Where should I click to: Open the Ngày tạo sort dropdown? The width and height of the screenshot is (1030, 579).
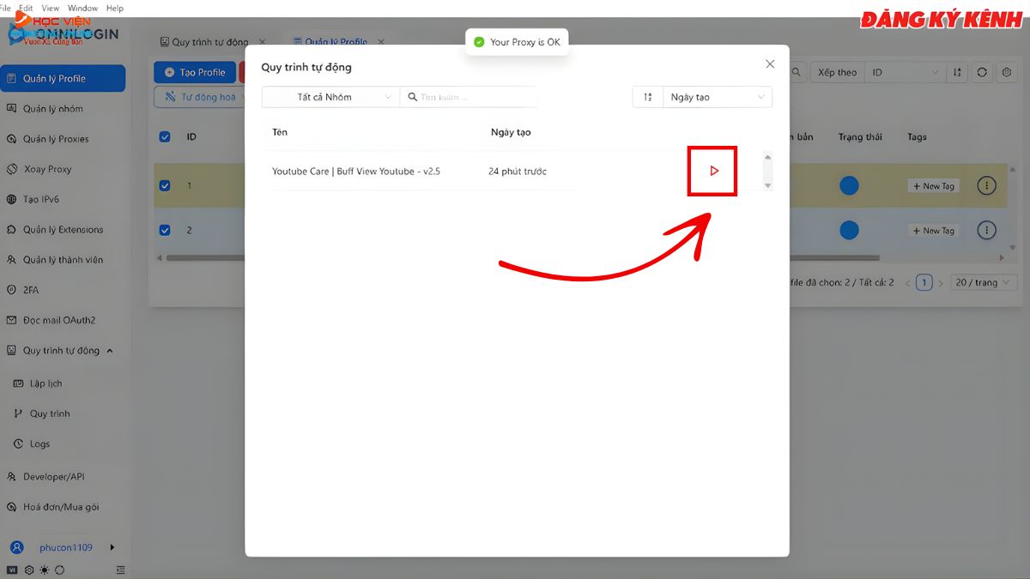point(718,96)
